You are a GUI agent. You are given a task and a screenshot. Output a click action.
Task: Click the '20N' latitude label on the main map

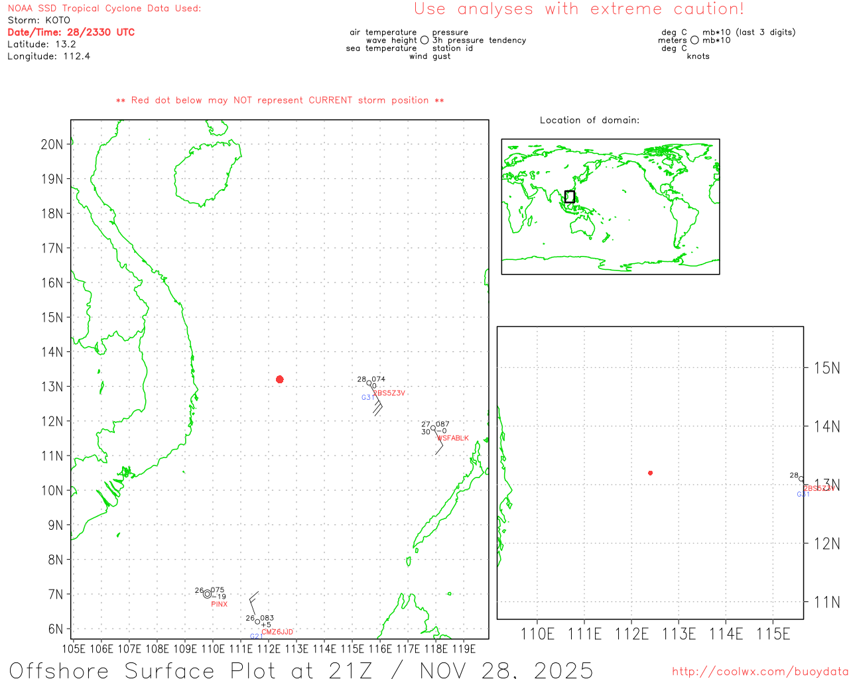(x=52, y=145)
